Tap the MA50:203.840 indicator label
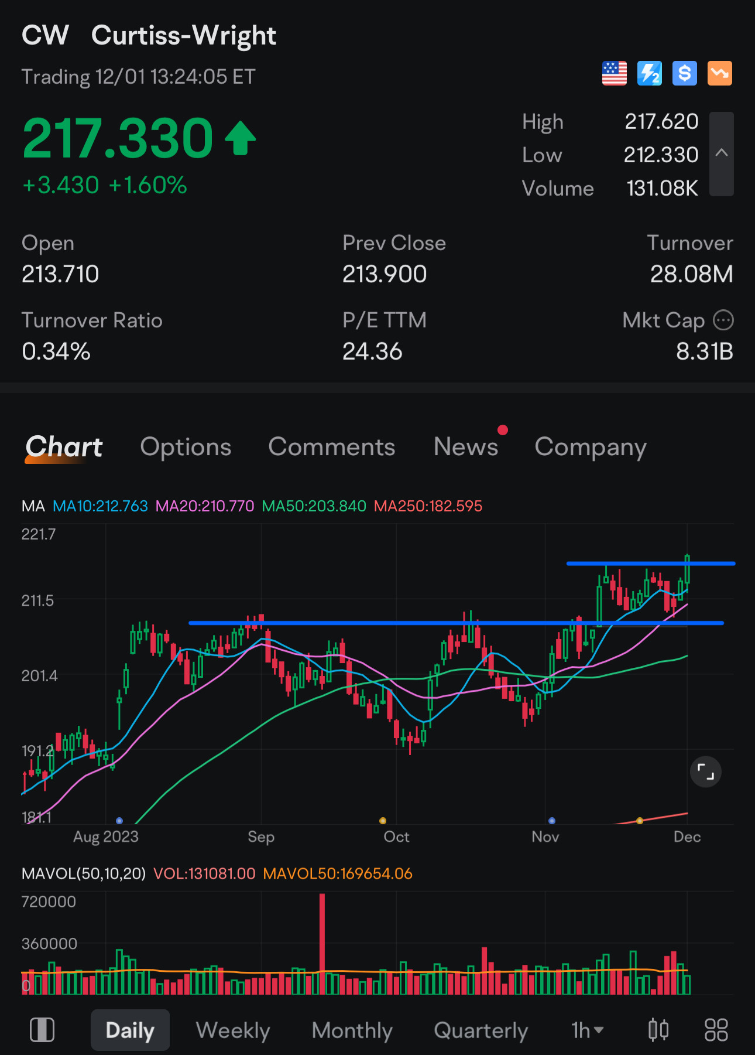The image size is (755, 1055). (314, 506)
